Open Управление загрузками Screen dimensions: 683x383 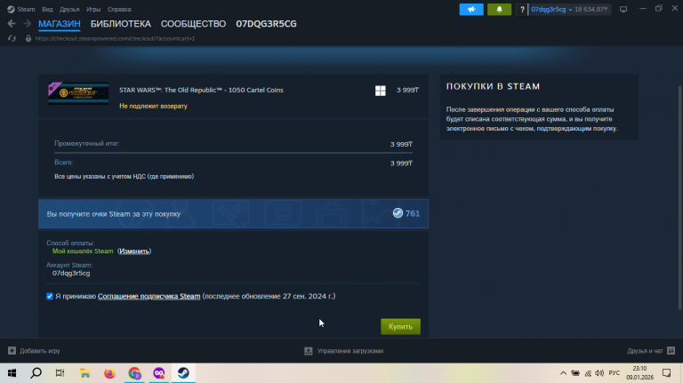click(350, 351)
